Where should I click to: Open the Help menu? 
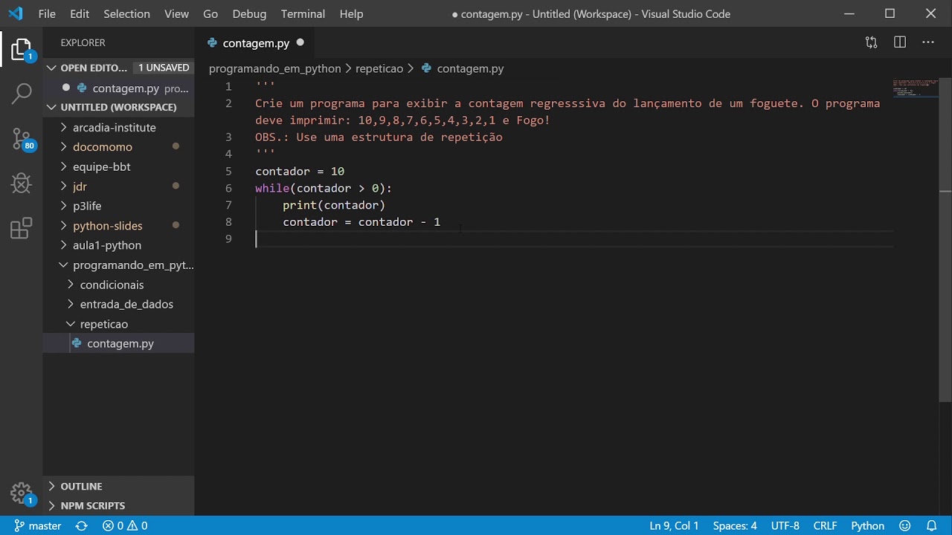pyautogui.click(x=351, y=13)
